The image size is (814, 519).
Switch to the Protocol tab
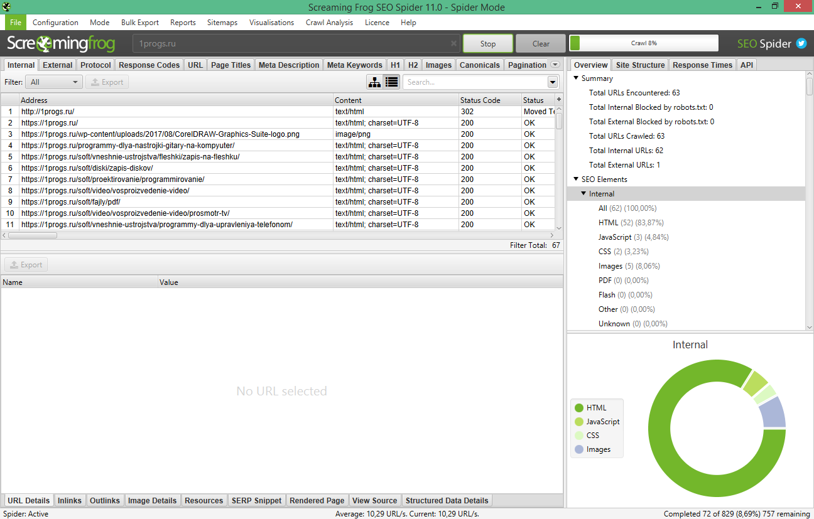[96, 65]
